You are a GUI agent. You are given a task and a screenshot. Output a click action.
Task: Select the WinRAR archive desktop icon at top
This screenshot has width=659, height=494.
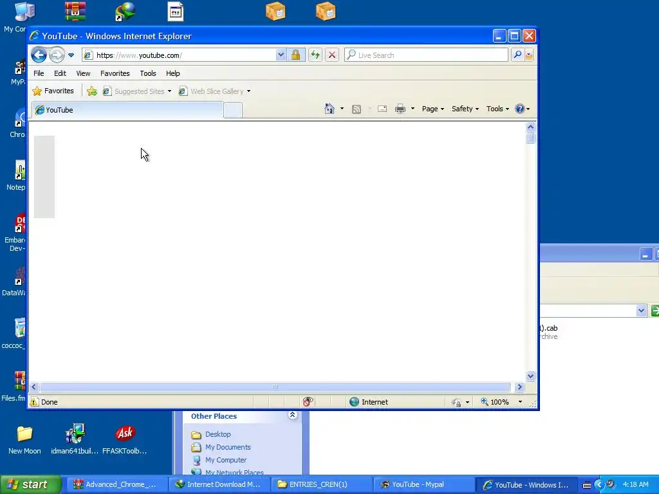[75, 12]
